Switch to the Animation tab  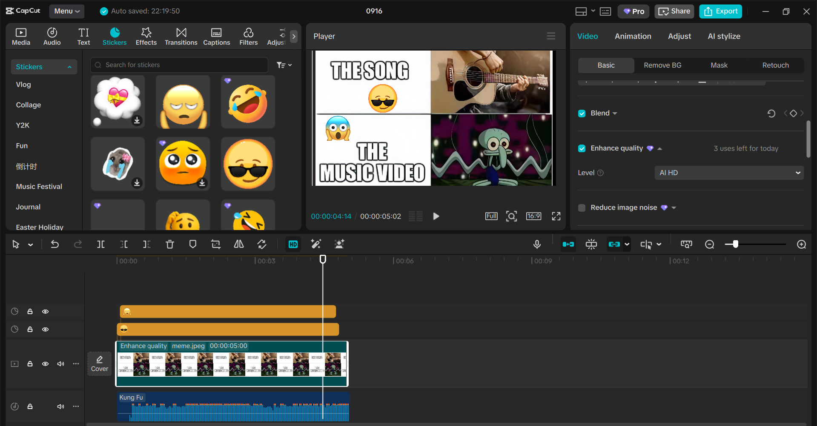(633, 36)
